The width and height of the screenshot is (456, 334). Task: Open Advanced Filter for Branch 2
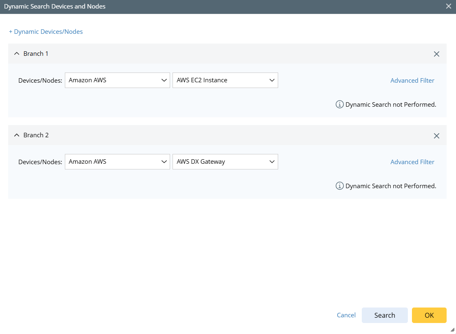point(412,162)
